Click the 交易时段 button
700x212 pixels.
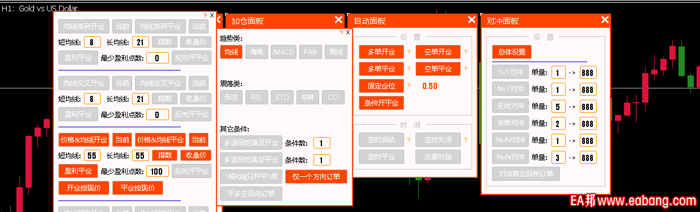(x=439, y=156)
